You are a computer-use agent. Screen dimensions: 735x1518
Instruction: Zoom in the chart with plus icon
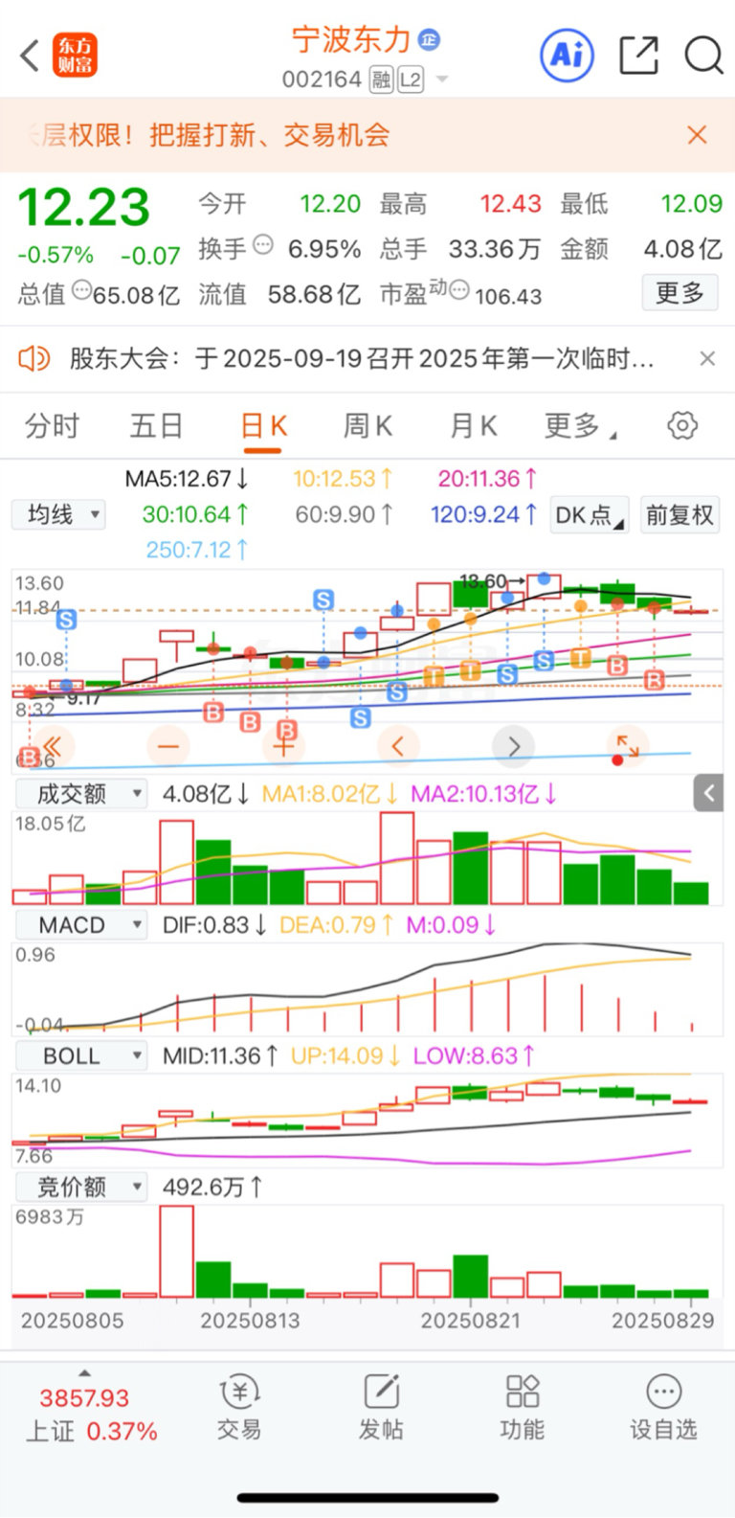(x=284, y=746)
